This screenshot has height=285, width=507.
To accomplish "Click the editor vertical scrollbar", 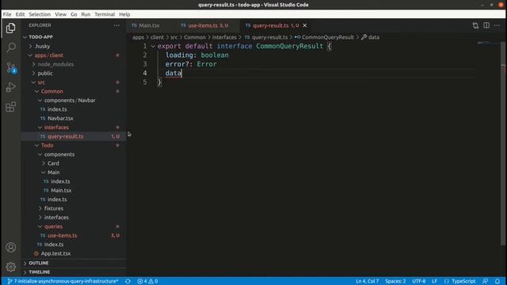I will 503,142.
